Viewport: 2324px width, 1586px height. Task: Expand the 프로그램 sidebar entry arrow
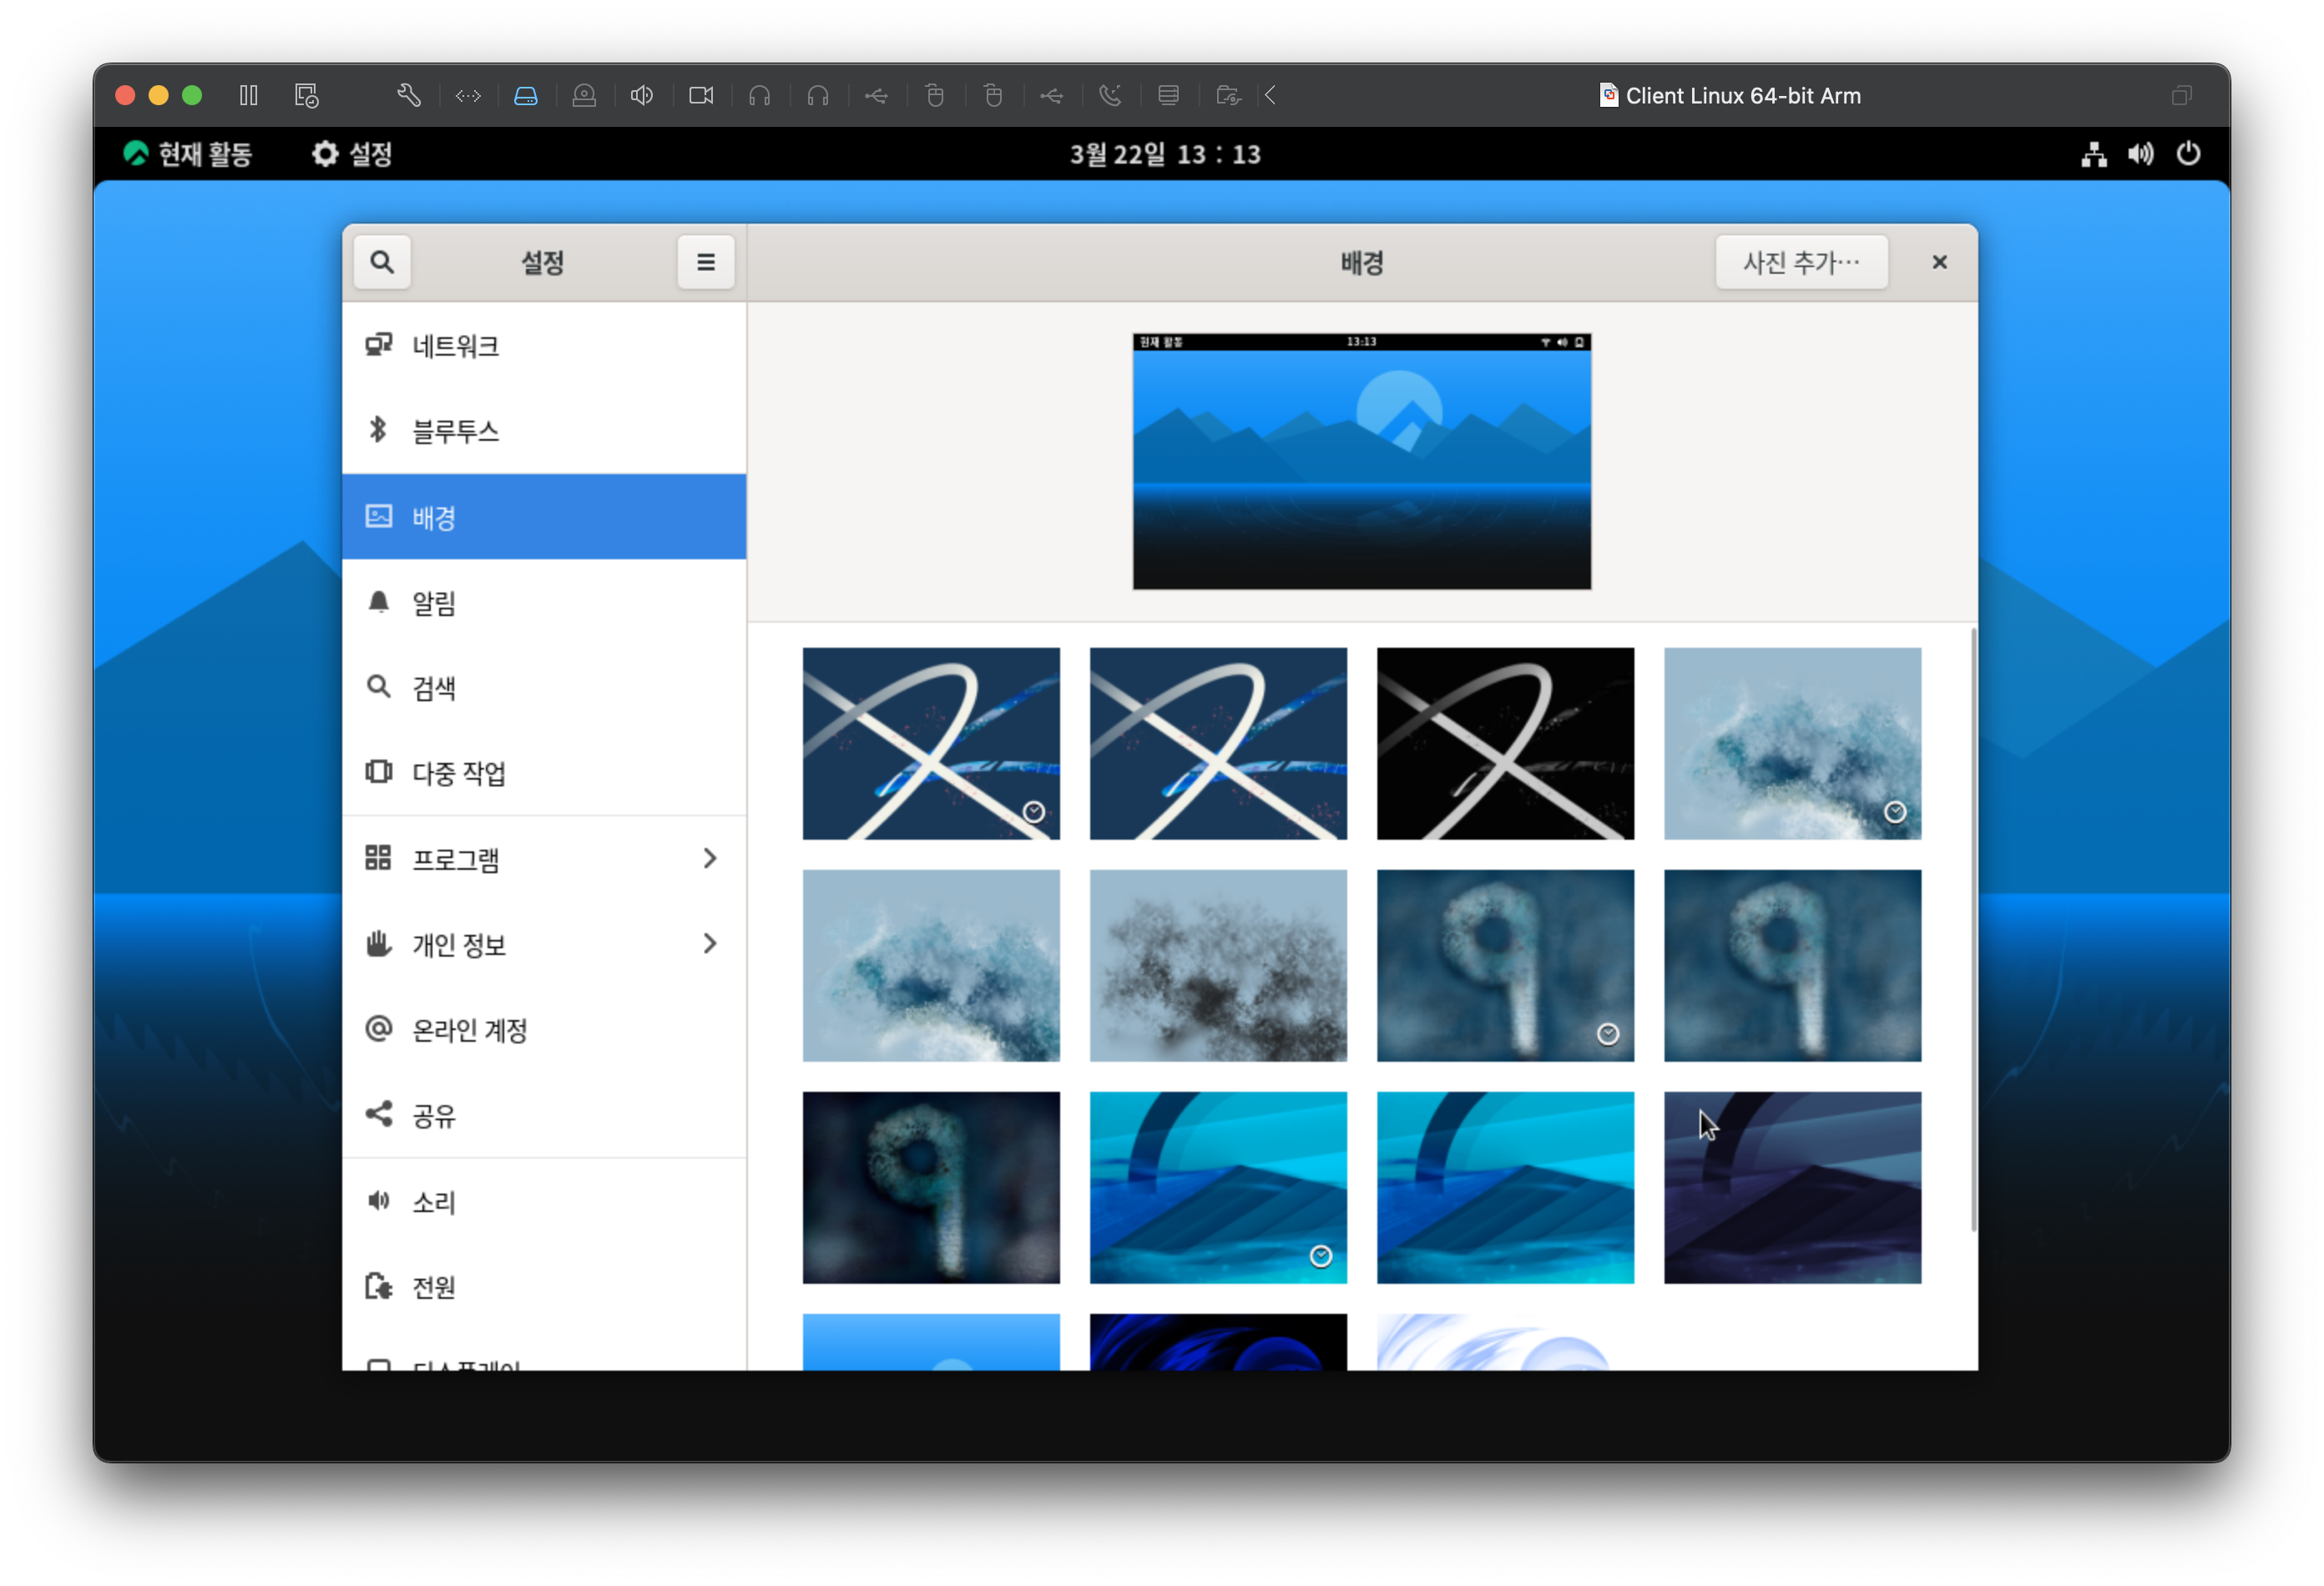[709, 858]
